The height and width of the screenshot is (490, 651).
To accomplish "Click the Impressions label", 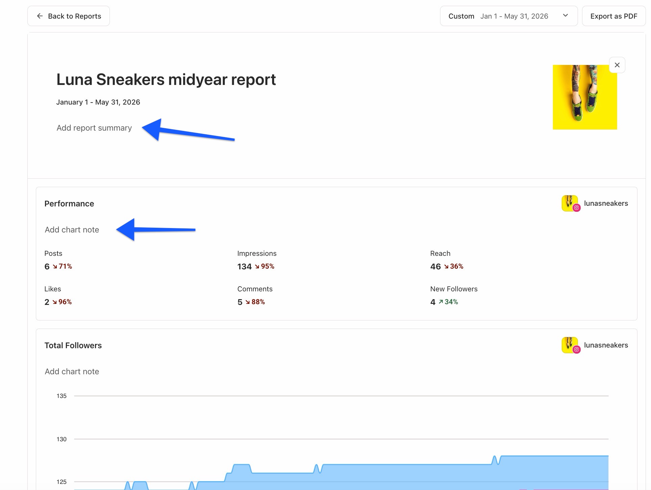I will pyautogui.click(x=257, y=253).
